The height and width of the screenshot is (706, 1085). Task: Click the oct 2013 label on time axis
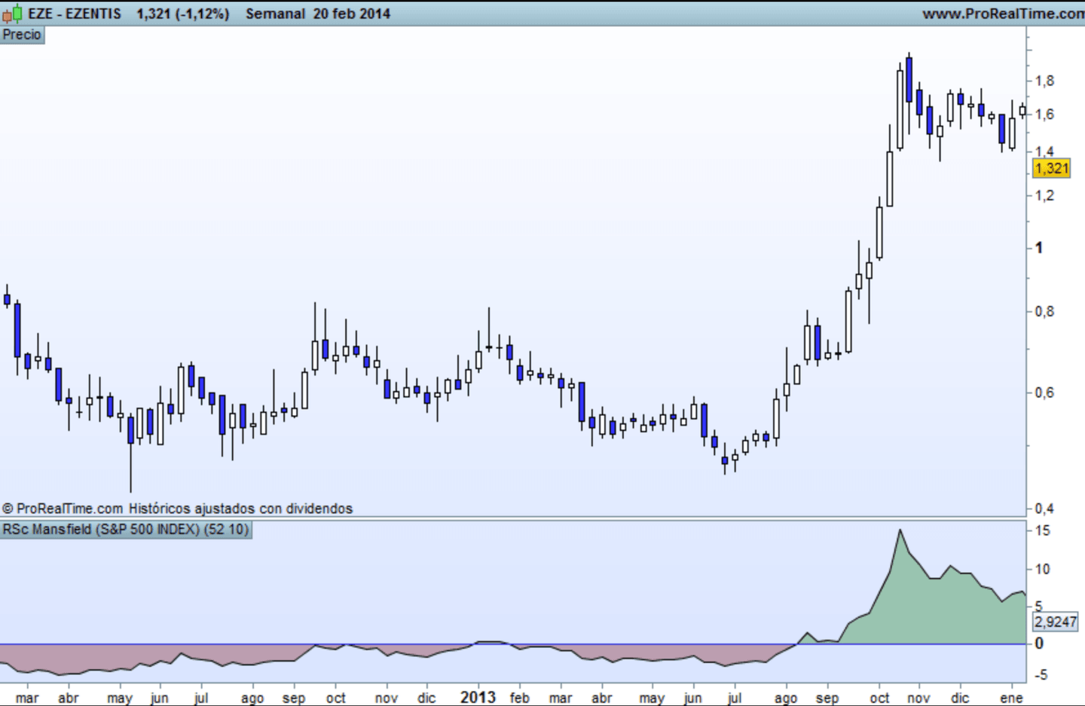(879, 698)
